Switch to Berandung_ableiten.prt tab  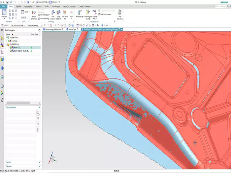point(53,30)
